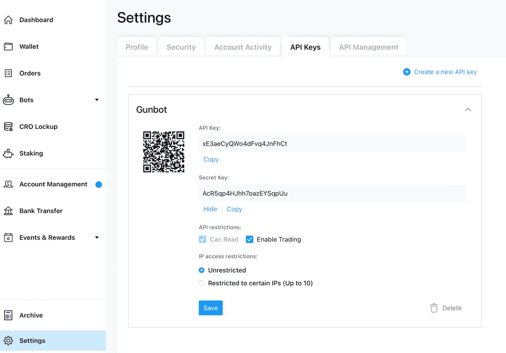Open Events & Rewards menu label
The image size is (506, 353).
pyautogui.click(x=47, y=238)
